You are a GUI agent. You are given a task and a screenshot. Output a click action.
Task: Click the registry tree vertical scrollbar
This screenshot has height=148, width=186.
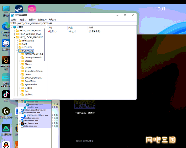coord(45,45)
